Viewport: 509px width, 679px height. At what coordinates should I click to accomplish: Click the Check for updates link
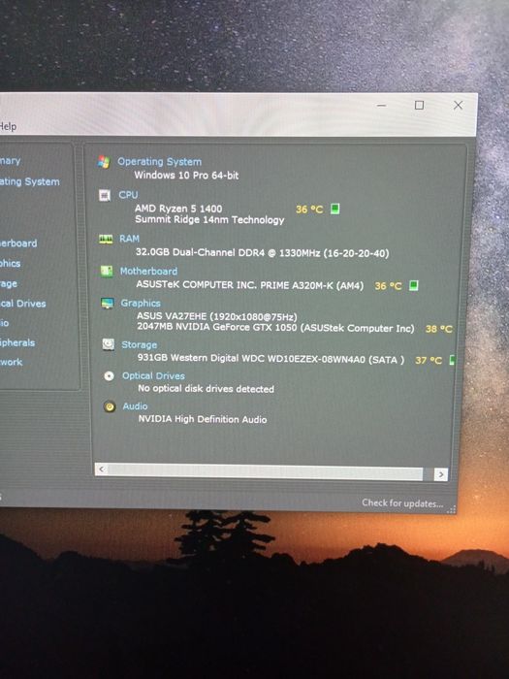point(402,503)
